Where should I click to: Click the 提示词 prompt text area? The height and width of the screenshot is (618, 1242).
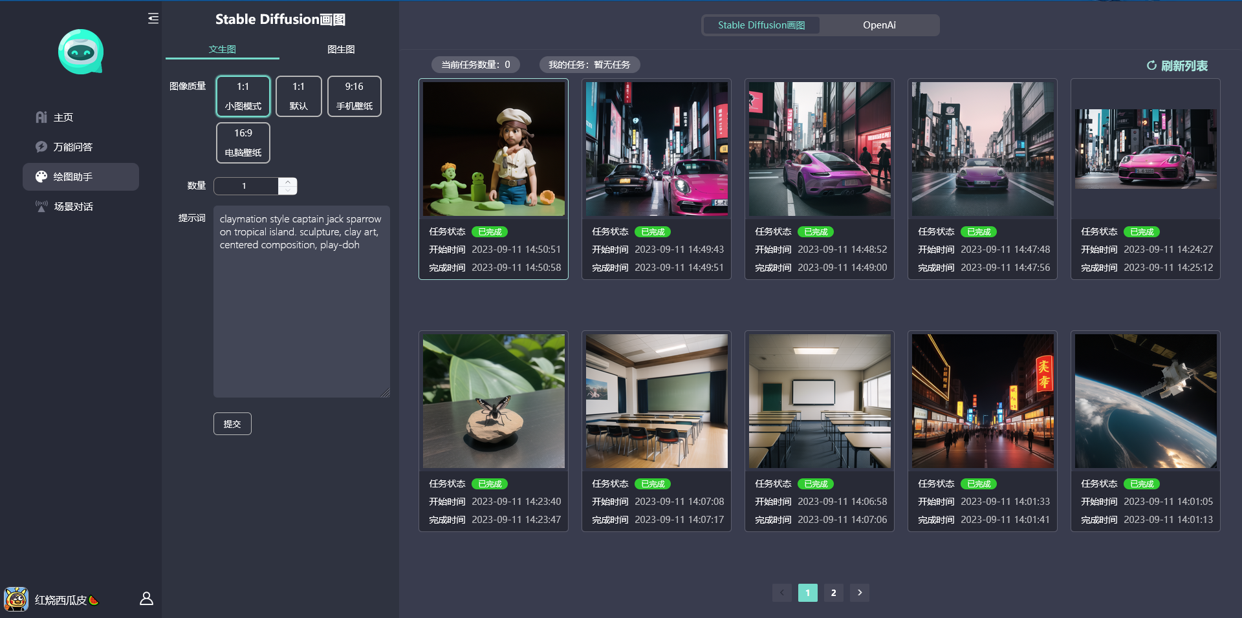pyautogui.click(x=301, y=301)
